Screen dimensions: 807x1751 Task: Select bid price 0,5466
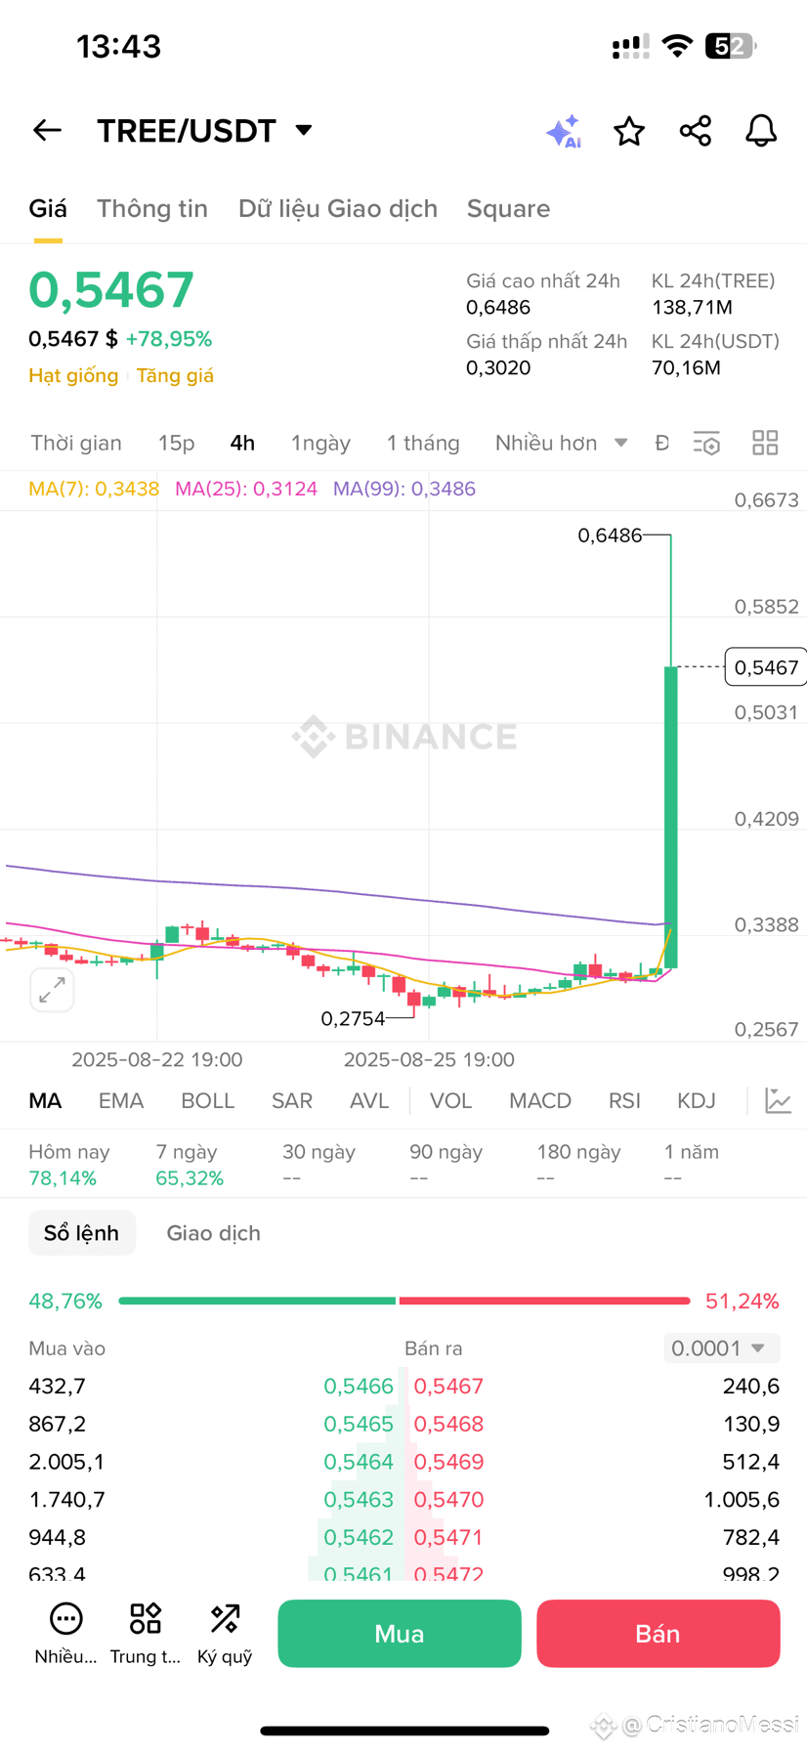(x=359, y=1386)
